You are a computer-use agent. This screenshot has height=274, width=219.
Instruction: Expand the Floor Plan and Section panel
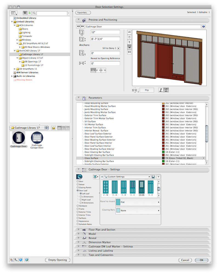point(79,229)
